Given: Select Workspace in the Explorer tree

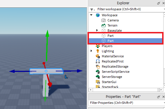Looking at the screenshot, I should [x=110, y=15].
